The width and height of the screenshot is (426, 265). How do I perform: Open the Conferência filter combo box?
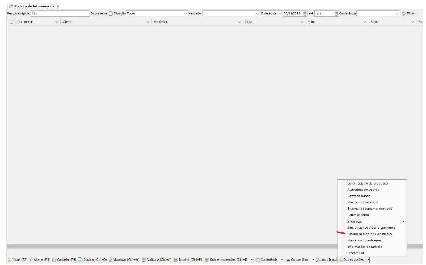click(x=397, y=13)
